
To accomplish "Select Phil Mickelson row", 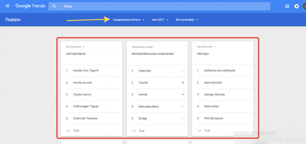I will (x=223, y=119).
